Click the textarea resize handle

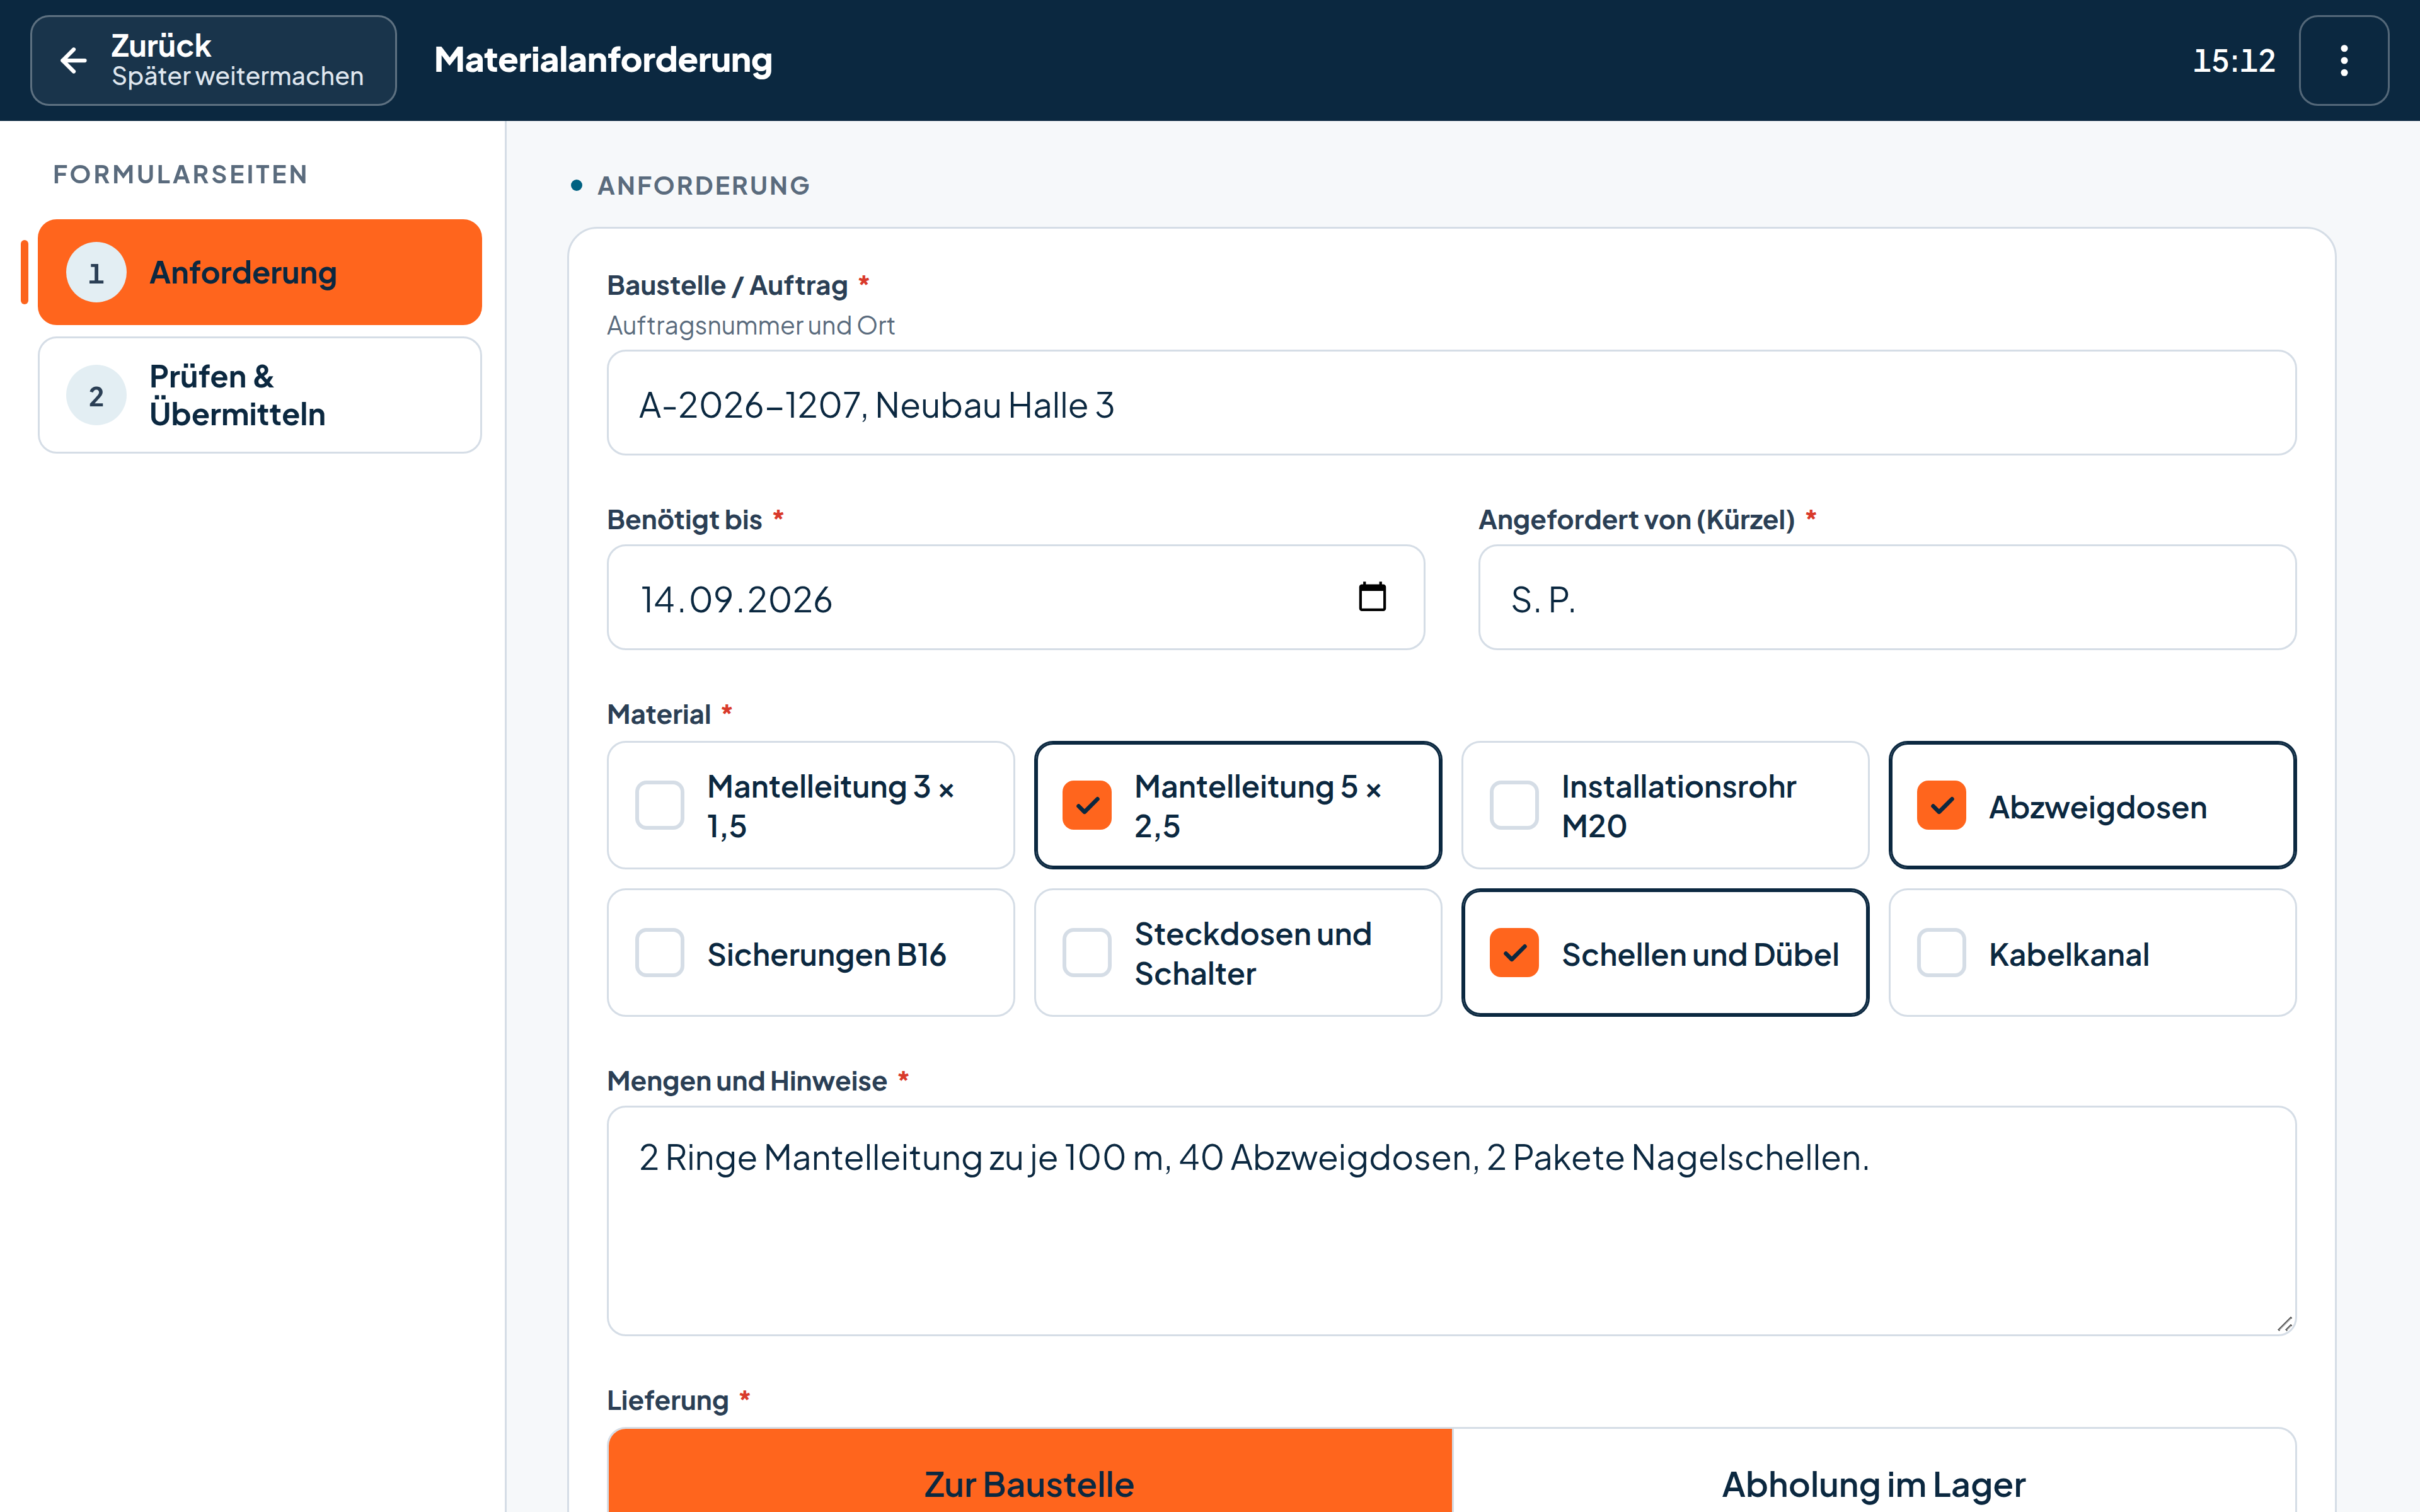tap(2284, 1324)
